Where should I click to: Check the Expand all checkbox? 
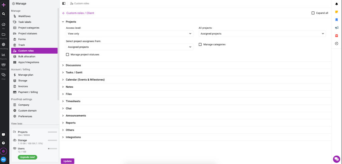point(313,13)
